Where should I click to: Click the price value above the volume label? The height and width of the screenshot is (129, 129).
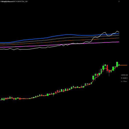click(125, 75)
